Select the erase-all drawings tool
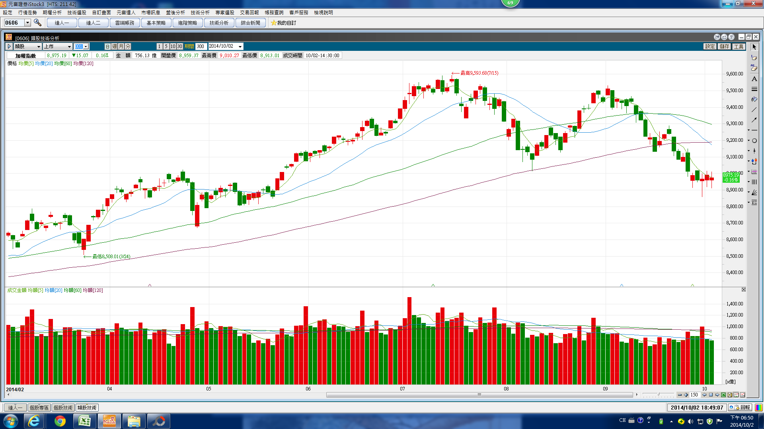This screenshot has height=429, width=764. [754, 68]
